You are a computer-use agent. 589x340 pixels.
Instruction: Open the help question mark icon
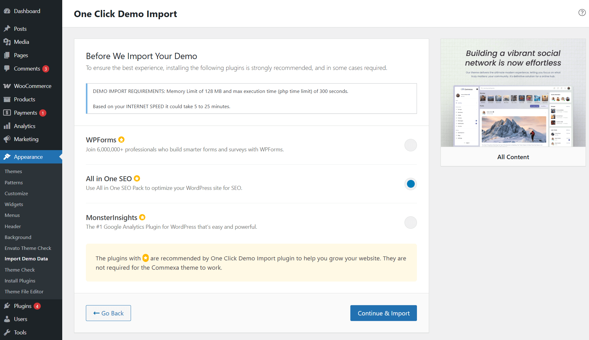[582, 12]
